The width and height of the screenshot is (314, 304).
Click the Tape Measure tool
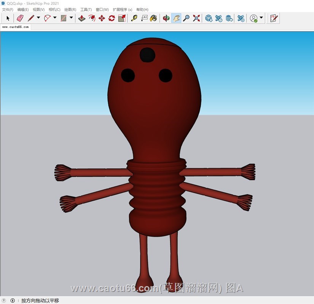click(134, 18)
